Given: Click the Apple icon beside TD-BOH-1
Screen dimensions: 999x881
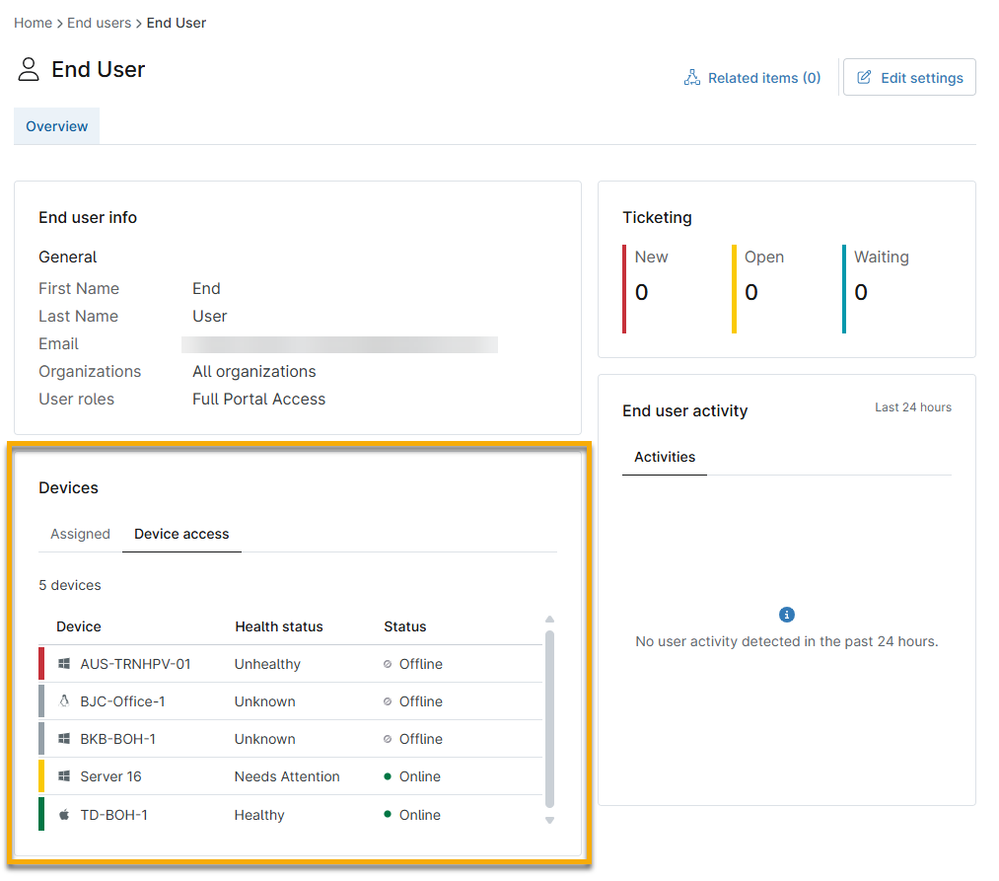Looking at the screenshot, I should tap(64, 815).
